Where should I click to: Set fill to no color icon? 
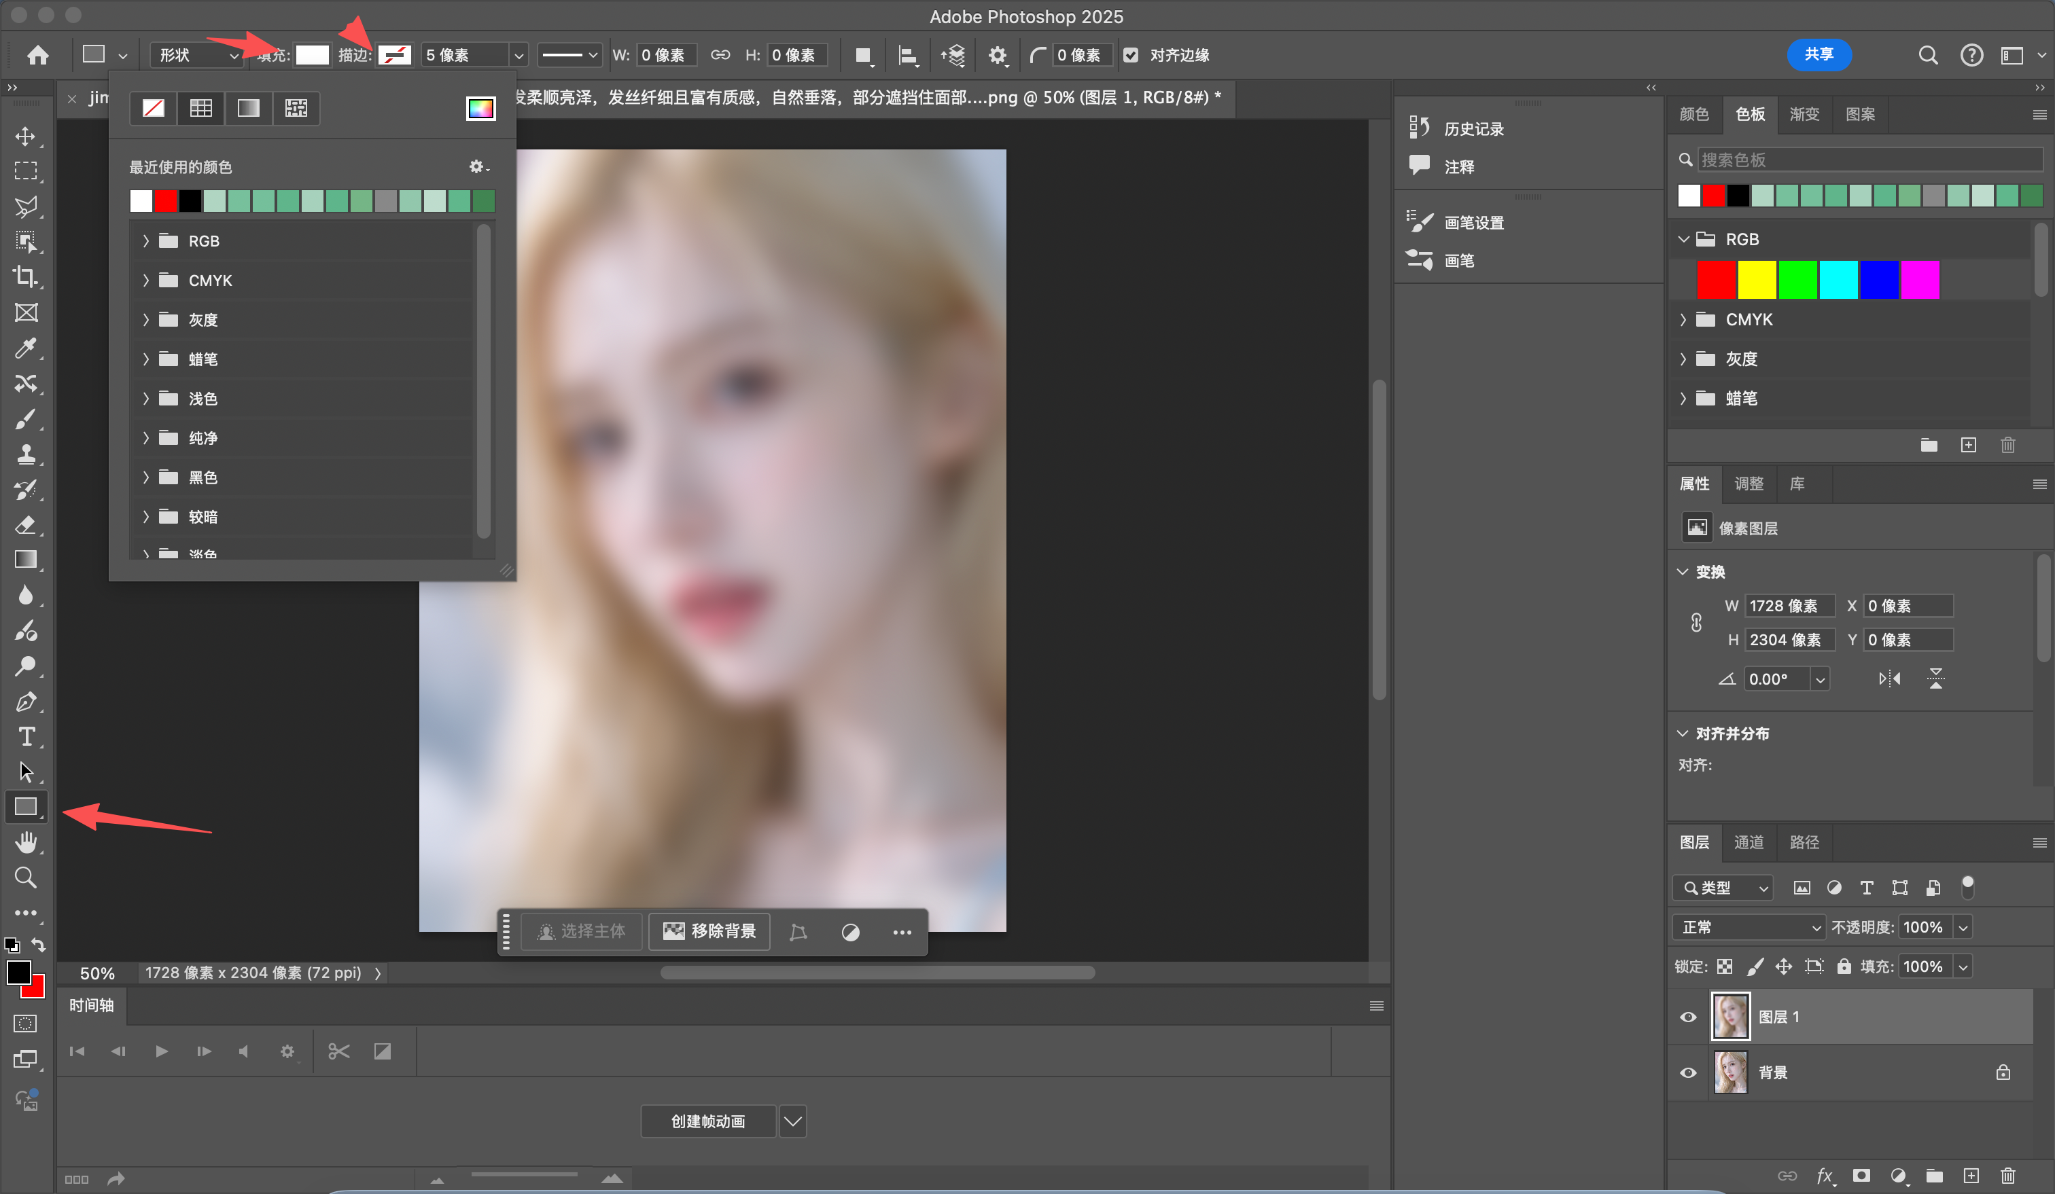pos(154,109)
